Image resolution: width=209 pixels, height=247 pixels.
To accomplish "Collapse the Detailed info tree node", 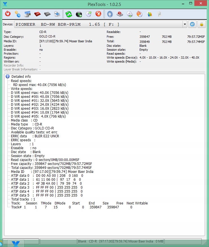I will click(8, 76).
